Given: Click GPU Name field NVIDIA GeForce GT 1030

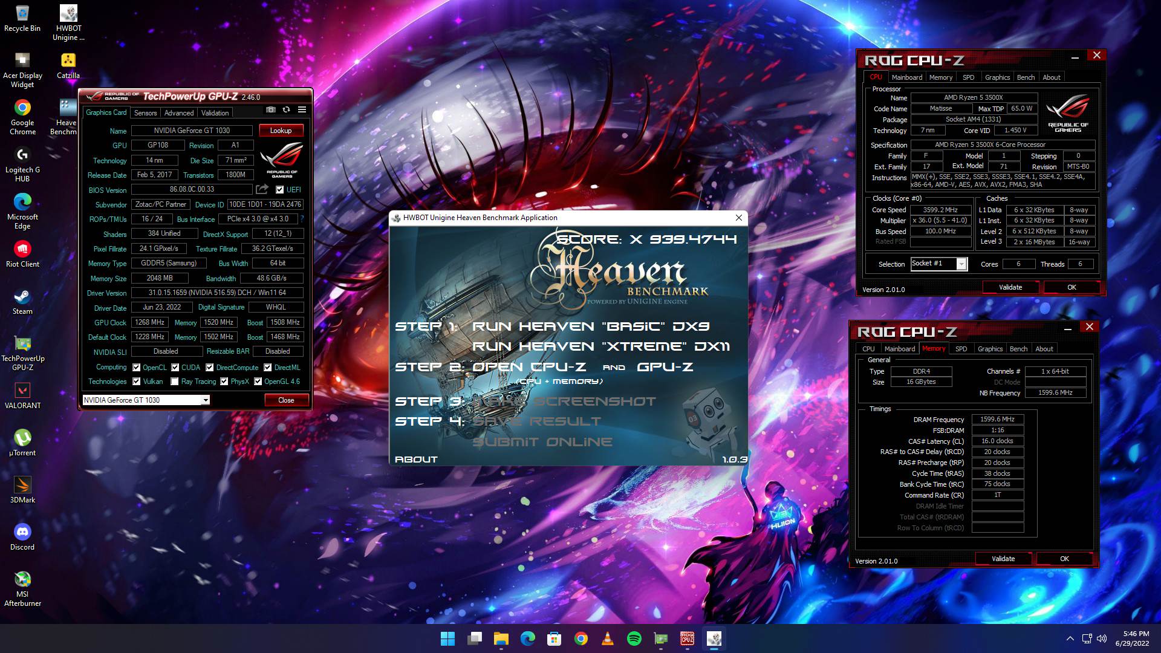Looking at the screenshot, I should pyautogui.click(x=192, y=131).
